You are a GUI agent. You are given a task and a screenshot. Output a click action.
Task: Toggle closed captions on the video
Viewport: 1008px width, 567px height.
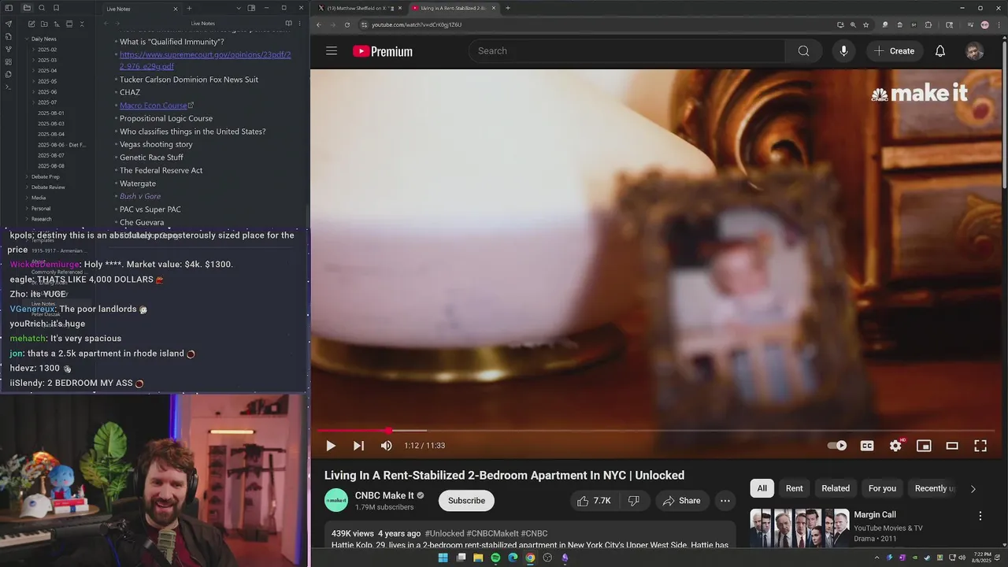point(867,446)
